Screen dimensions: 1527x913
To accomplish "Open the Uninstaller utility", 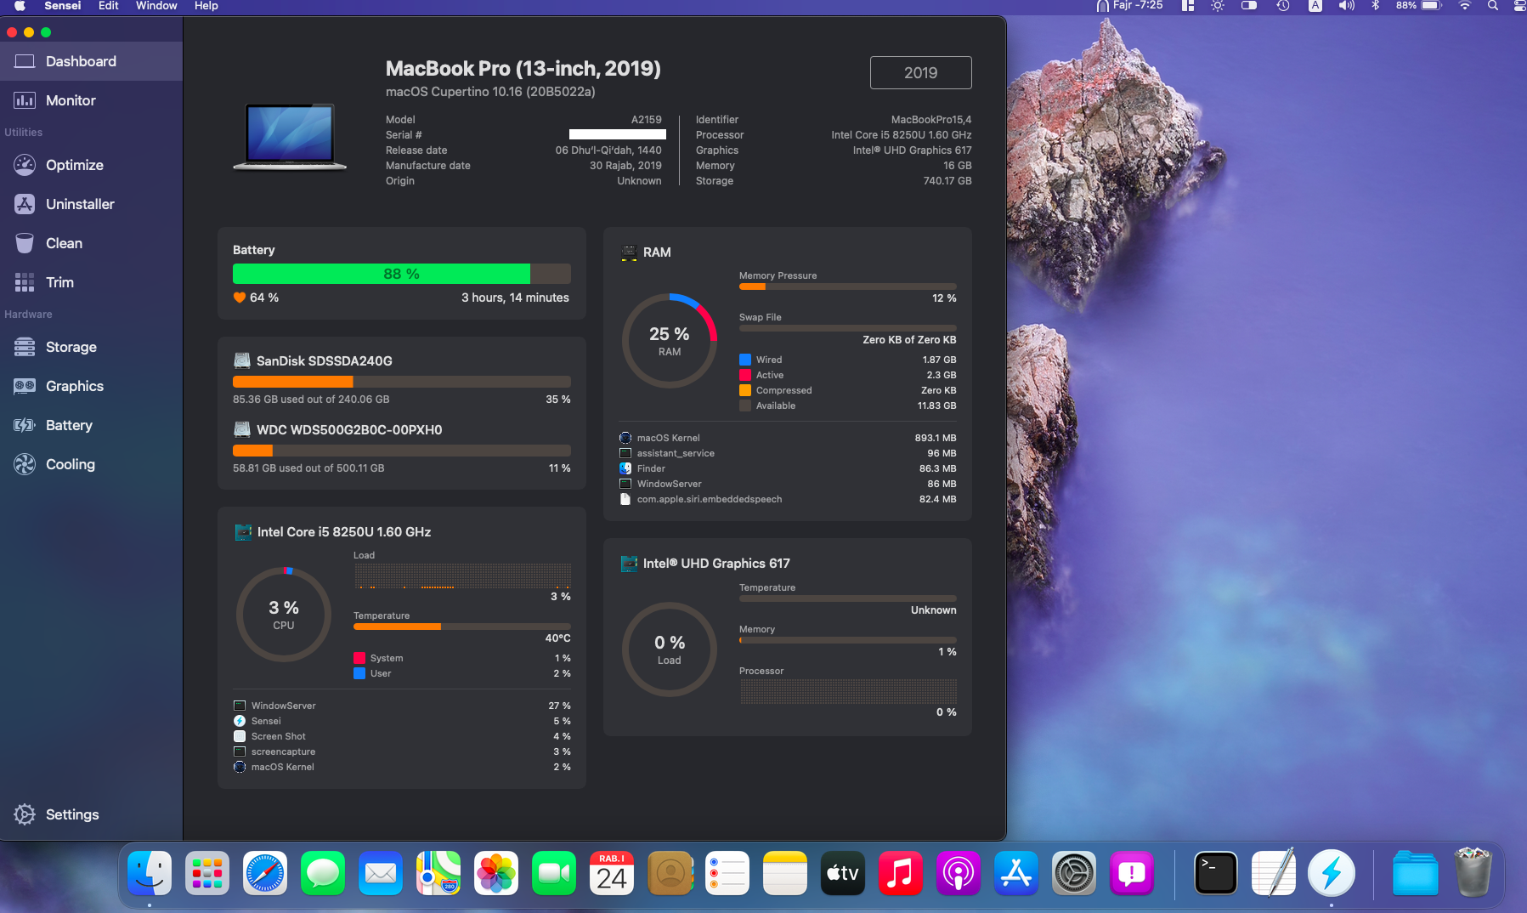I will tap(91, 204).
